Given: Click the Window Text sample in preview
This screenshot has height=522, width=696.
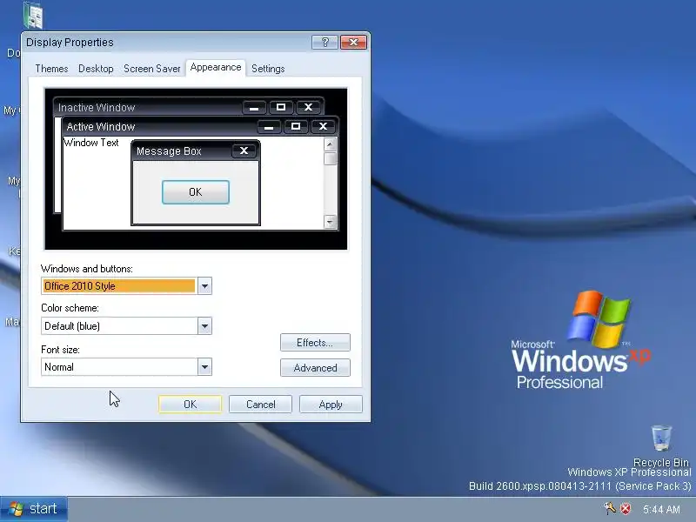Looking at the screenshot, I should point(91,143).
